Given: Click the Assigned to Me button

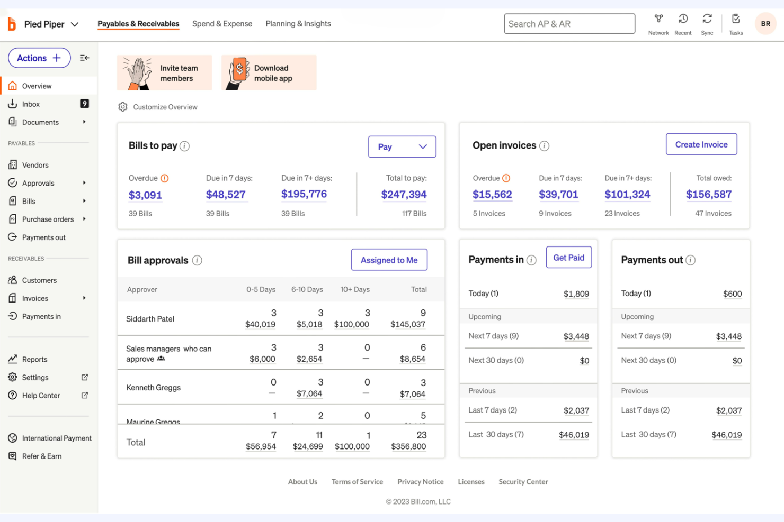Looking at the screenshot, I should pyautogui.click(x=389, y=260).
